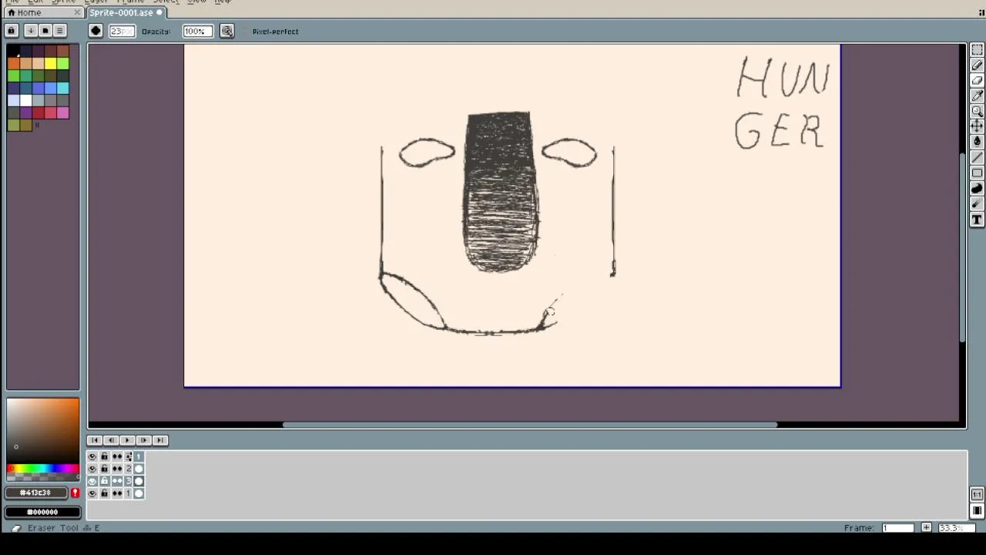Select the Rectangle shape tool
986x555 pixels.
tap(977, 173)
